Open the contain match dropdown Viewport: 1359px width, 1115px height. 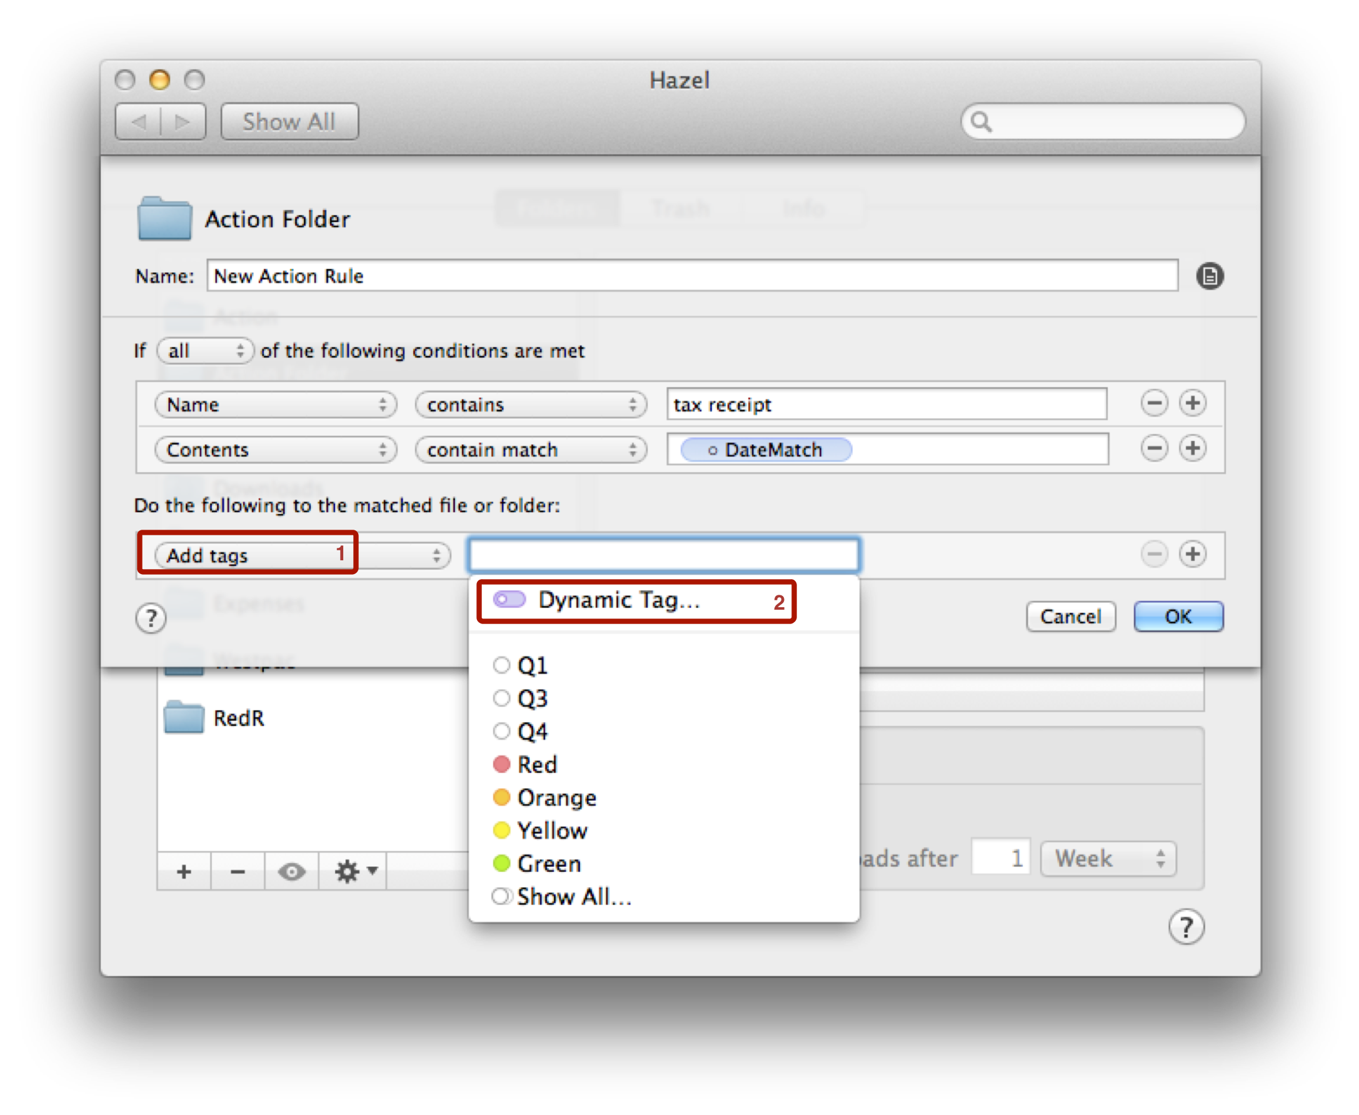531,450
